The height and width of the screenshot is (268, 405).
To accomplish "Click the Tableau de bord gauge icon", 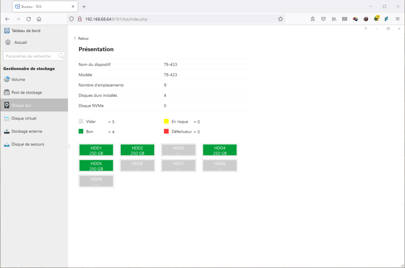I will [7, 31].
